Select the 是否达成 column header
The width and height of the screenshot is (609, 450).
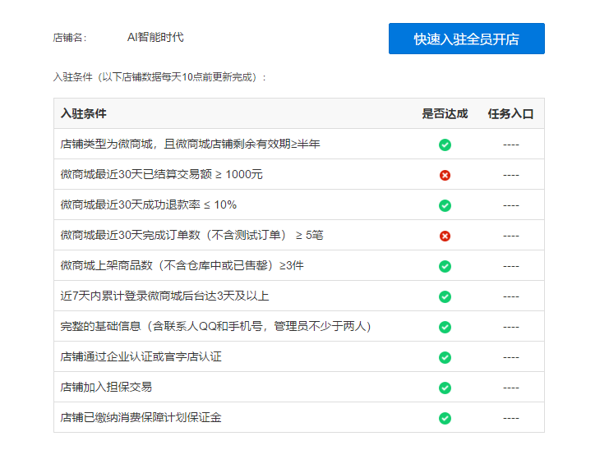[x=445, y=113]
